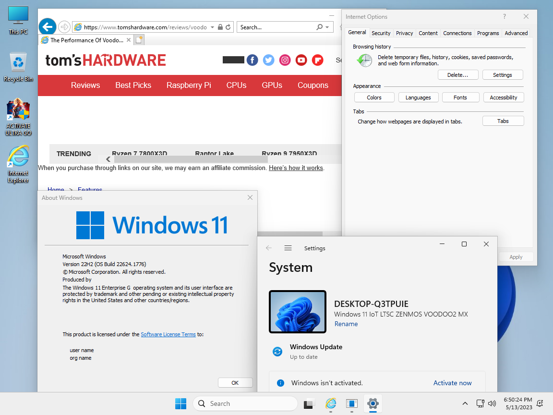Switch to Internet Explorer on the taskbar
Image resolution: width=553 pixels, height=415 pixels.
tap(330, 403)
